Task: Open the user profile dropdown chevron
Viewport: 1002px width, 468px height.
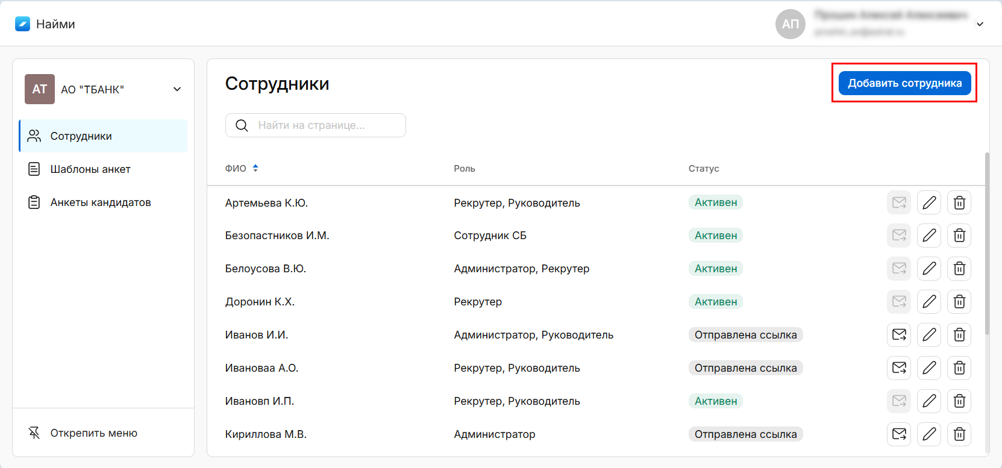Action: (x=980, y=24)
